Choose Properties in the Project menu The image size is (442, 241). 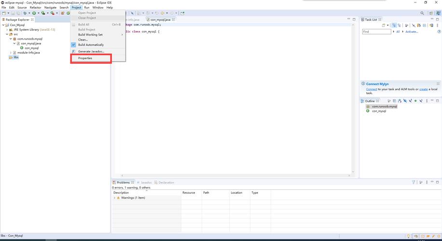pyautogui.click(x=91, y=58)
